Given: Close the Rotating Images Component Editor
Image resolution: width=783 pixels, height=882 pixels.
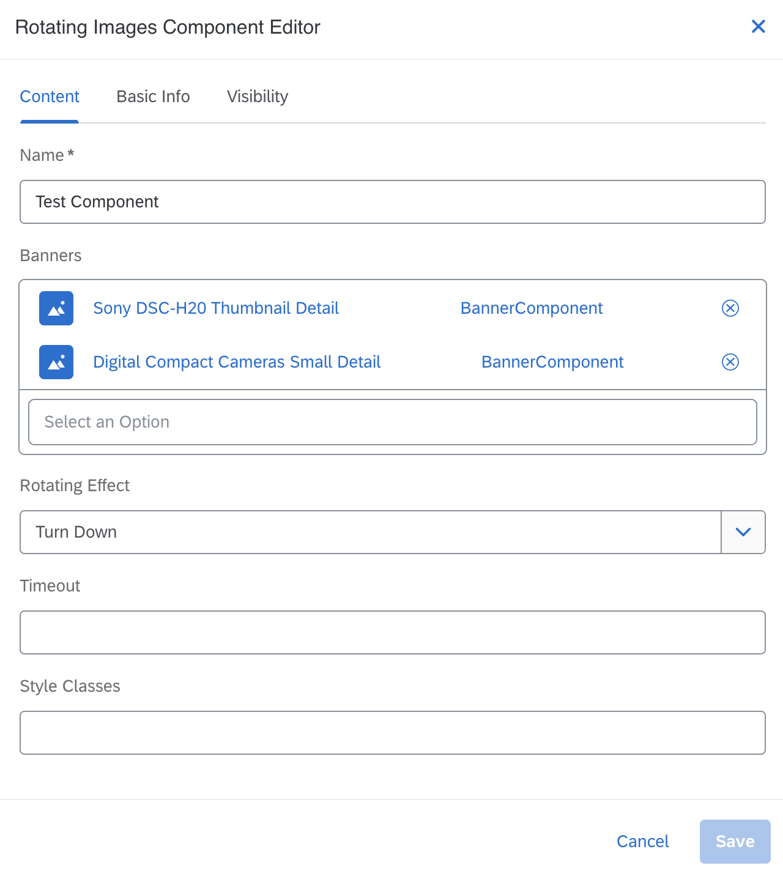Looking at the screenshot, I should pyautogui.click(x=758, y=26).
